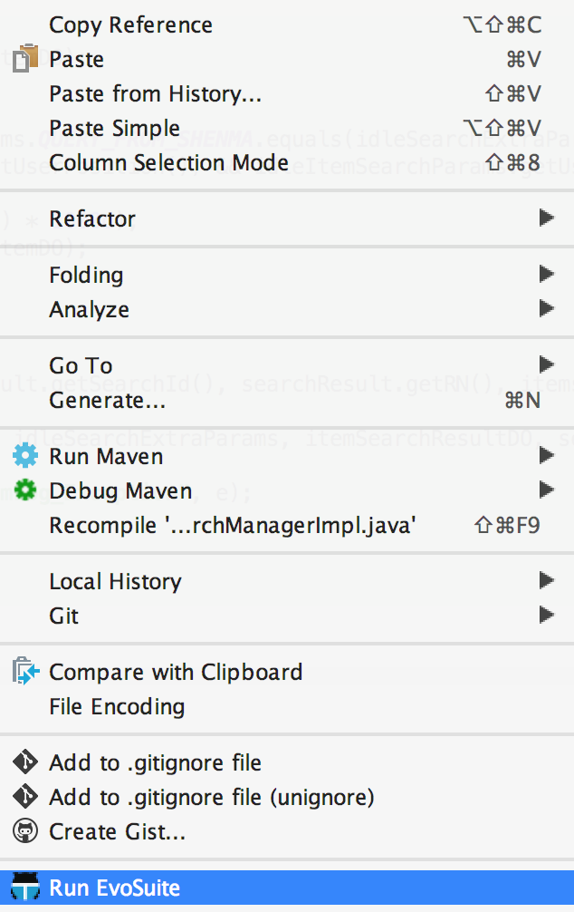The height and width of the screenshot is (912, 574).
Task: Click the Run Maven gear icon
Action: click(25, 456)
